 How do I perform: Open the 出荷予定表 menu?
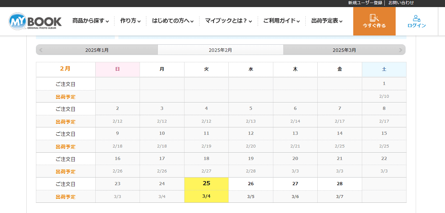(x=327, y=21)
